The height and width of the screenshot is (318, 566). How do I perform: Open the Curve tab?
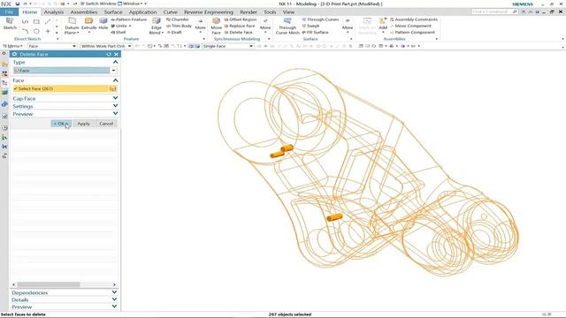[x=171, y=11]
